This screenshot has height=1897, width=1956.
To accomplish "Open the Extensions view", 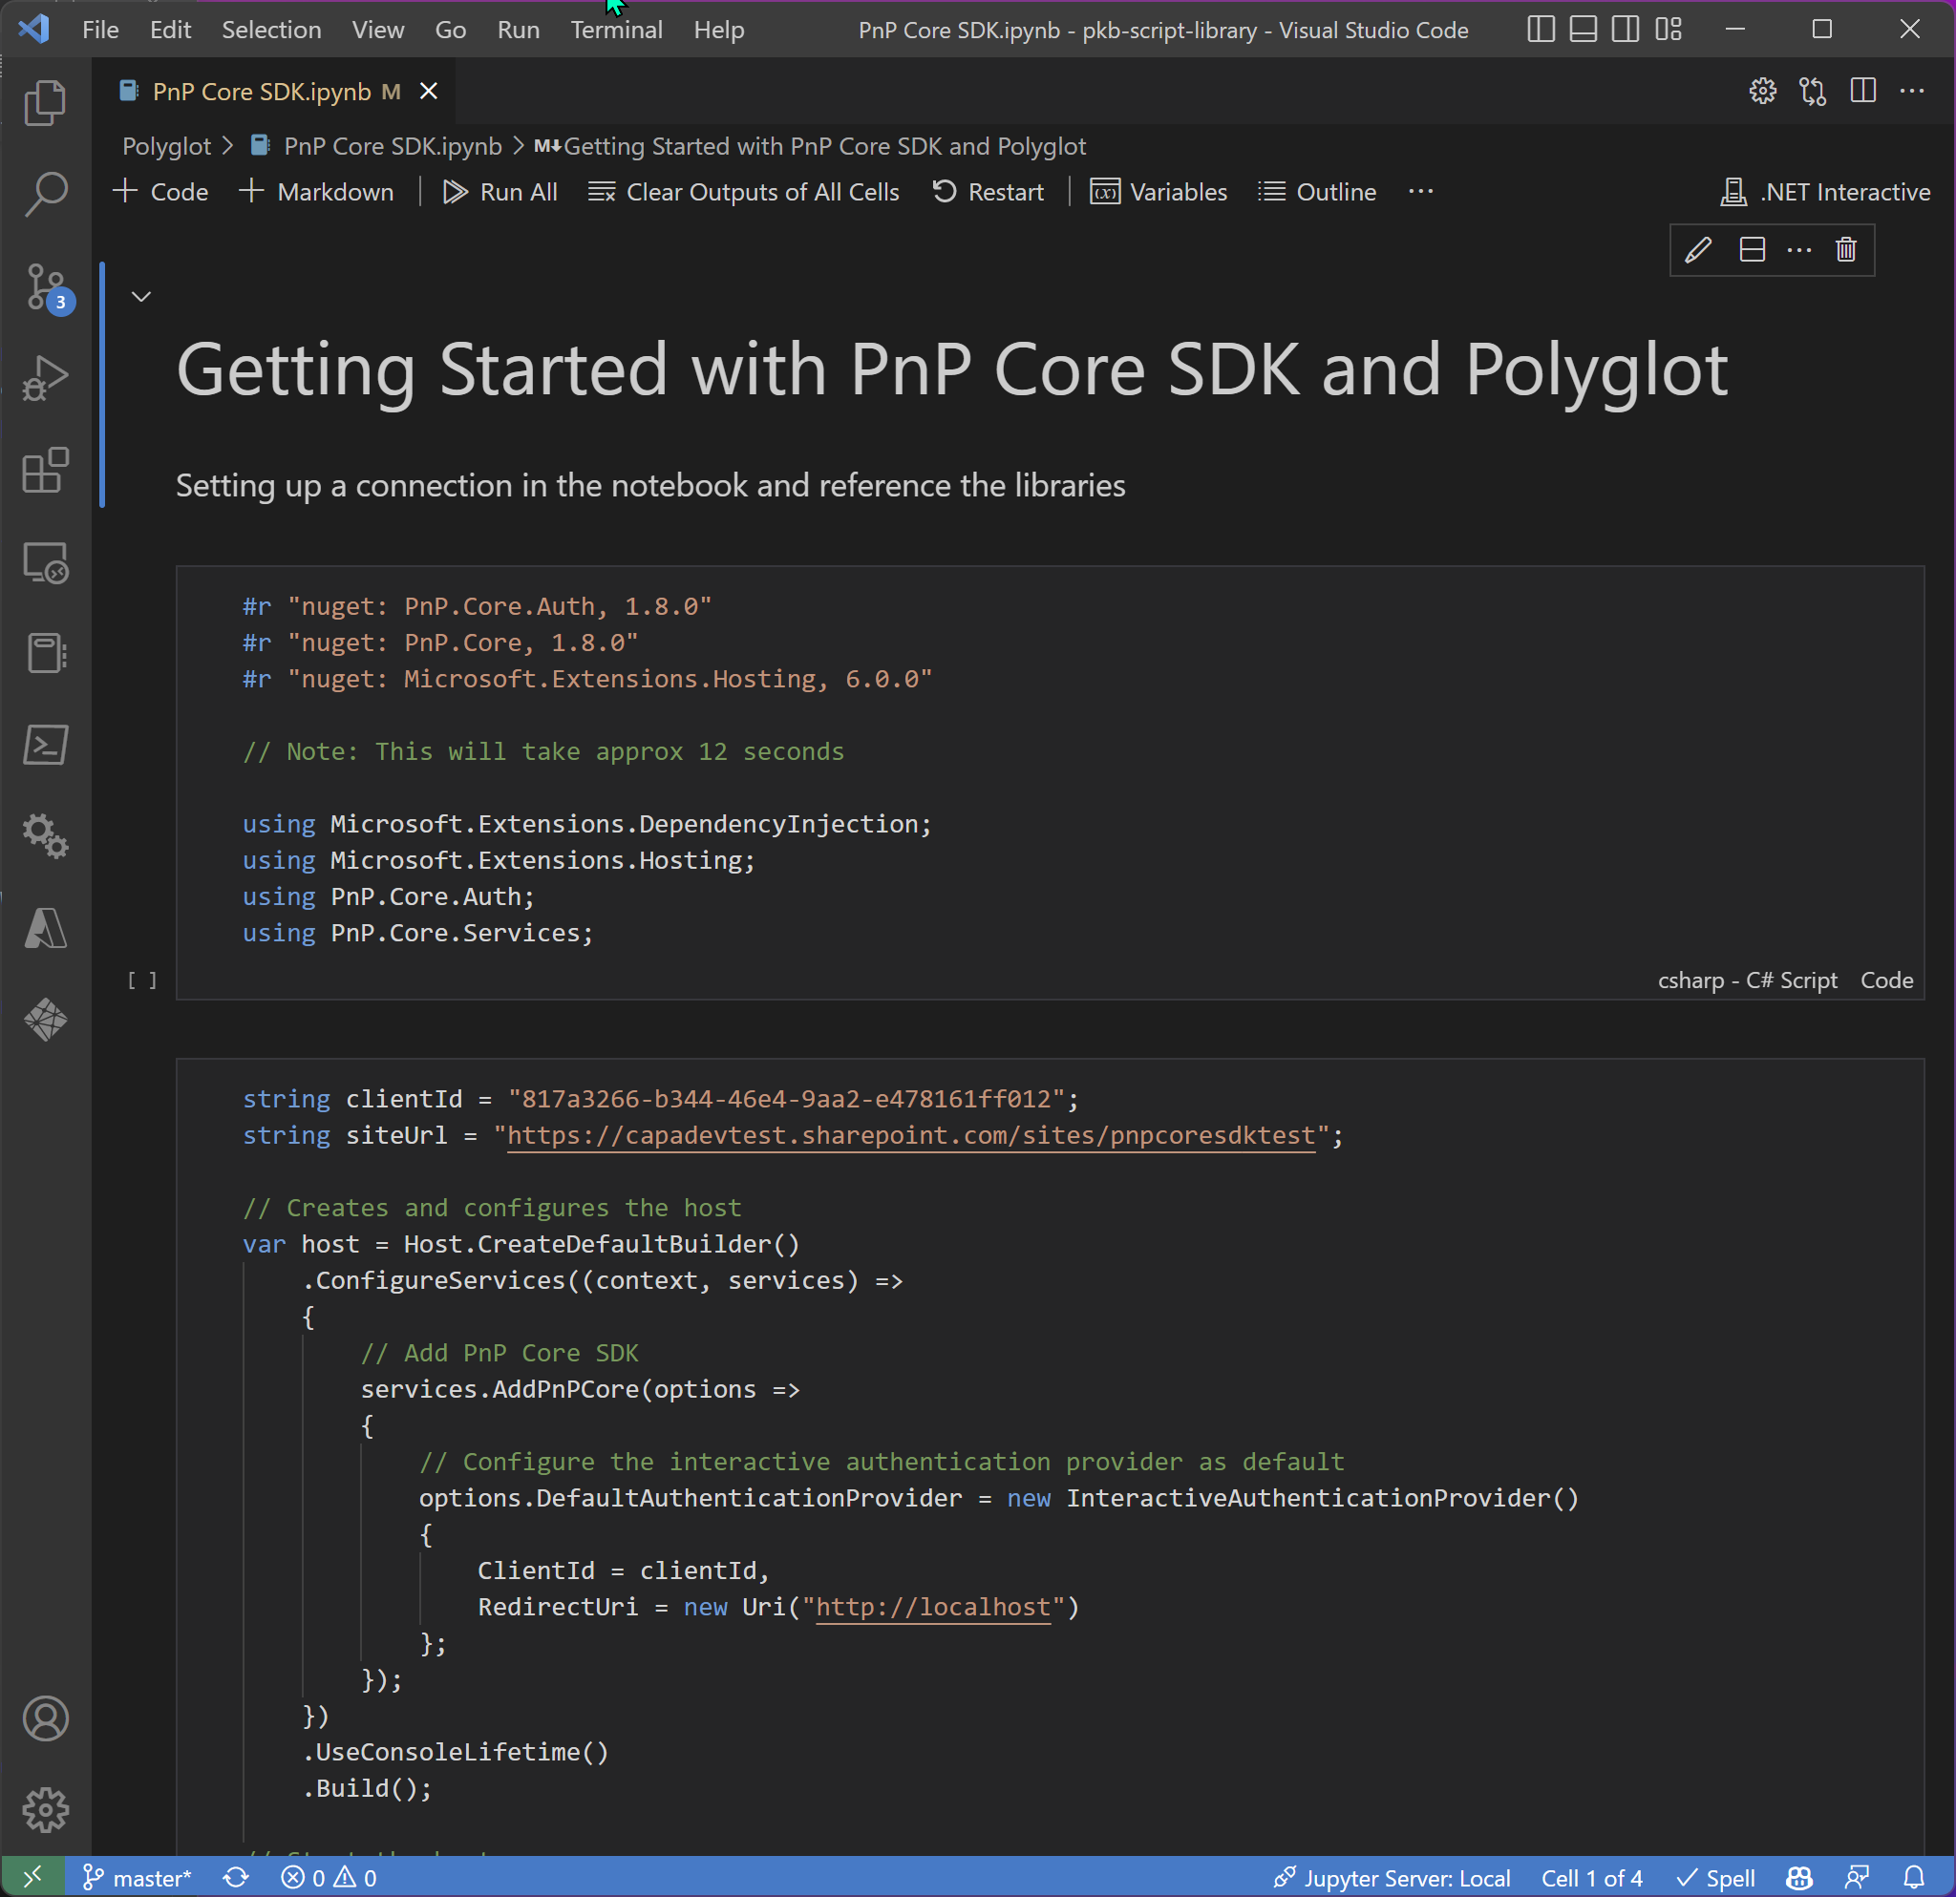I will 45,471.
